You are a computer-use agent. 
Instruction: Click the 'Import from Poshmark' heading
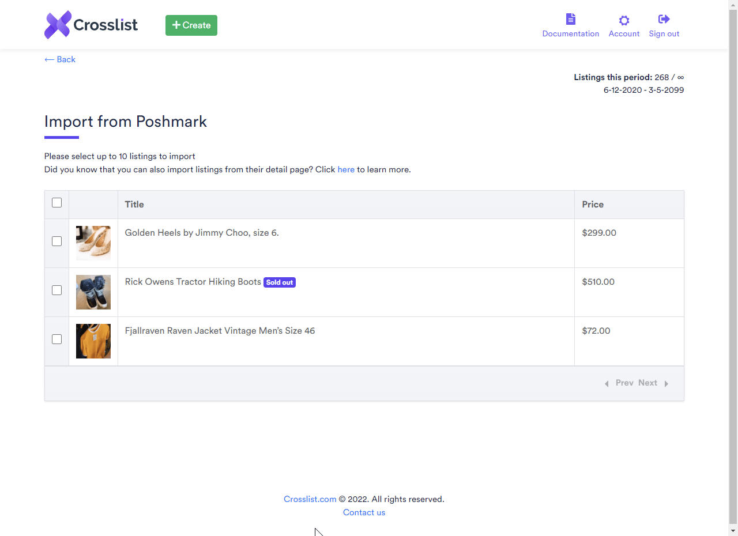(x=126, y=122)
